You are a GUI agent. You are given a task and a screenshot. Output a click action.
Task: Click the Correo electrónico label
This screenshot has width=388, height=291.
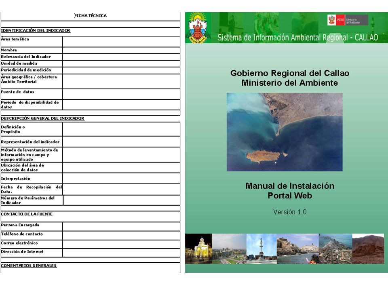coord(19,243)
